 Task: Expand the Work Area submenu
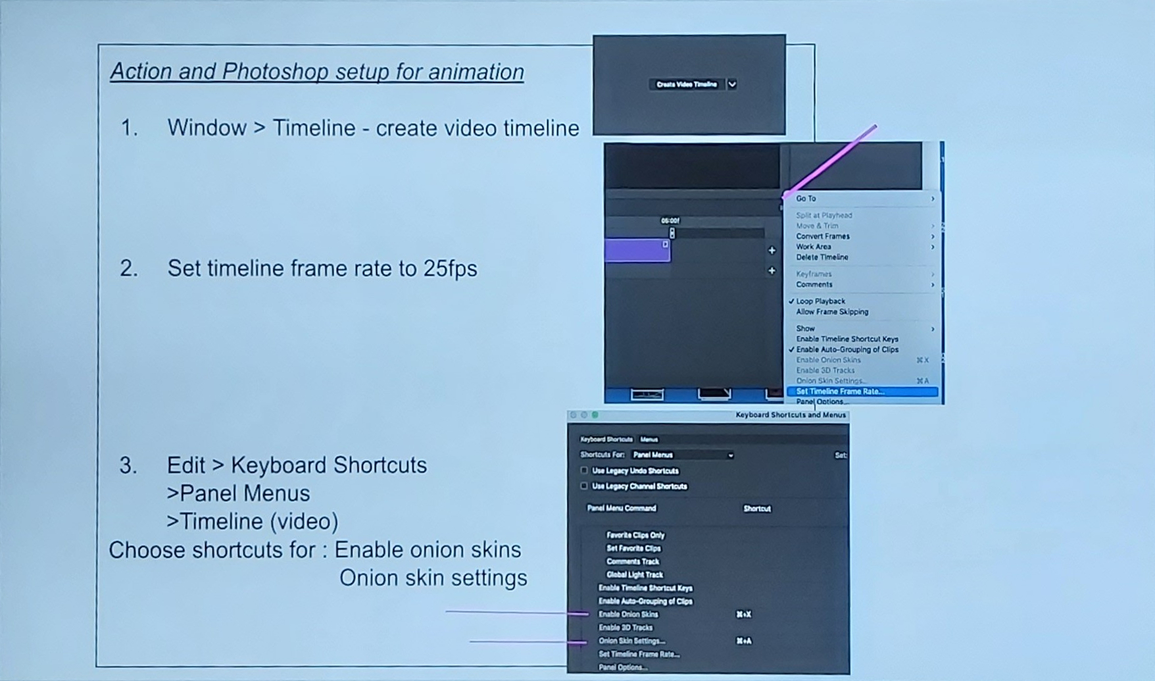[862, 247]
